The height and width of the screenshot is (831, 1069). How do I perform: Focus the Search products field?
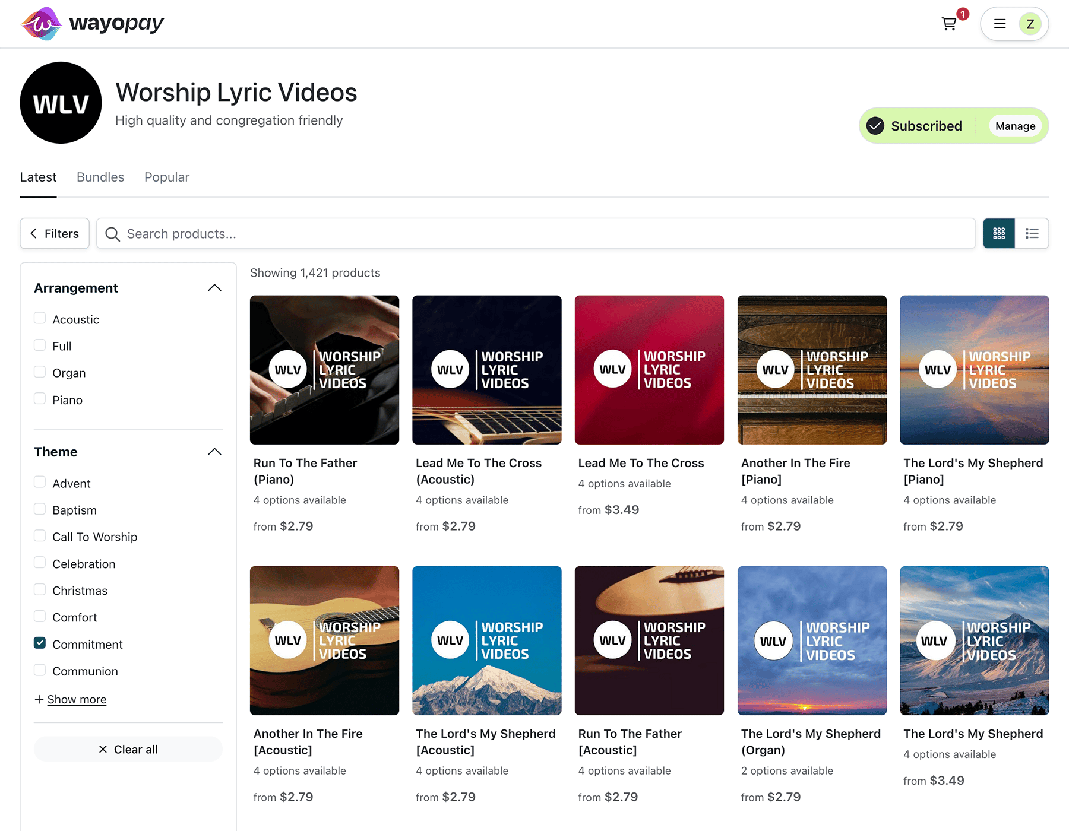click(536, 233)
